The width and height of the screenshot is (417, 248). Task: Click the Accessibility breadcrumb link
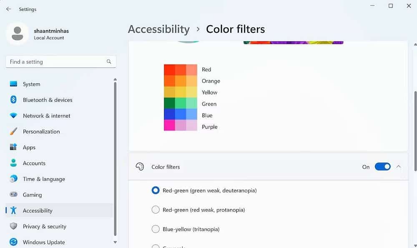pyautogui.click(x=159, y=29)
